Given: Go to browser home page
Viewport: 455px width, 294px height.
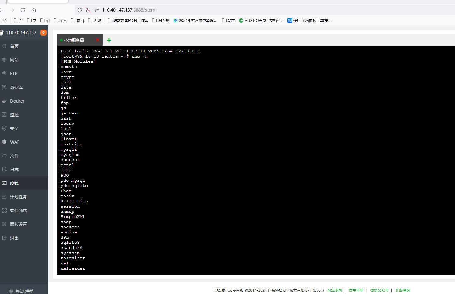Looking at the screenshot, I should [34, 10].
